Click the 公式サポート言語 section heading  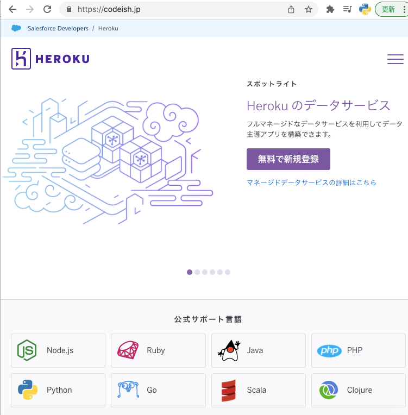click(x=208, y=319)
